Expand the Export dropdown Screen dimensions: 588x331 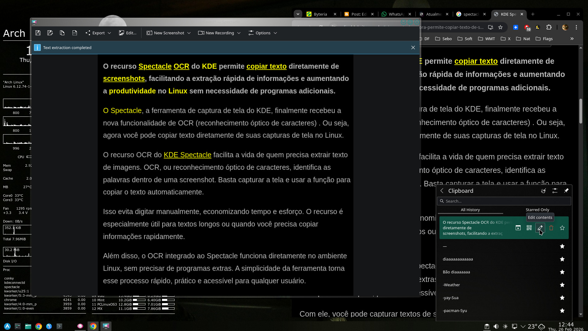98,33
